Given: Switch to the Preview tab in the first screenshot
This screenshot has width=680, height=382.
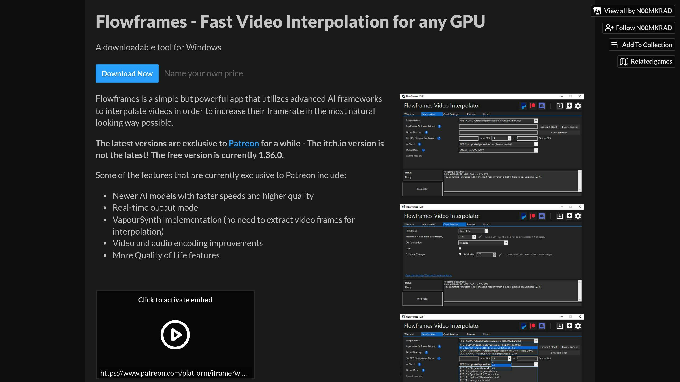Looking at the screenshot, I should pos(471,114).
